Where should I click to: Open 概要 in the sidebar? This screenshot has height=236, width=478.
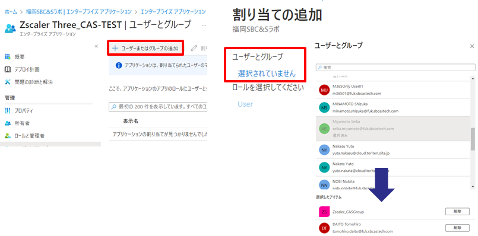20,57
